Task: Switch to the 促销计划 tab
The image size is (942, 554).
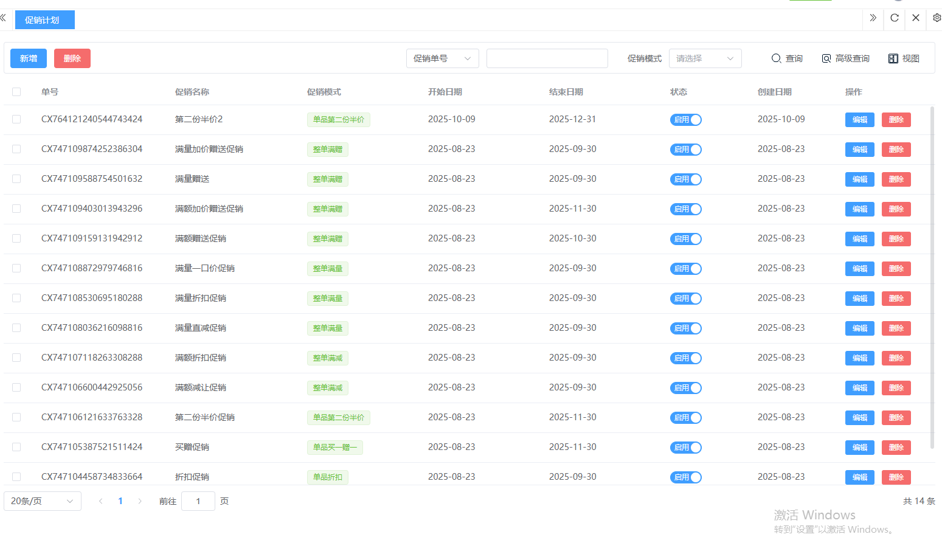Action: [44, 20]
